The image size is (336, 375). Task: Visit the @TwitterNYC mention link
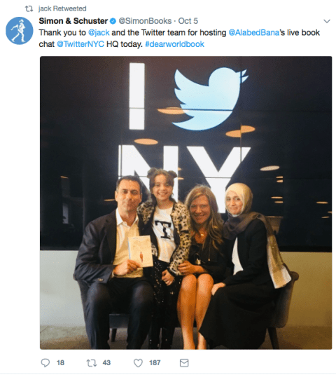(x=80, y=44)
